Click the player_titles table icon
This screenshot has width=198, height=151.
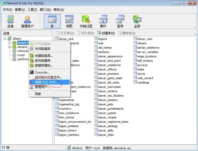(x=96, y=134)
